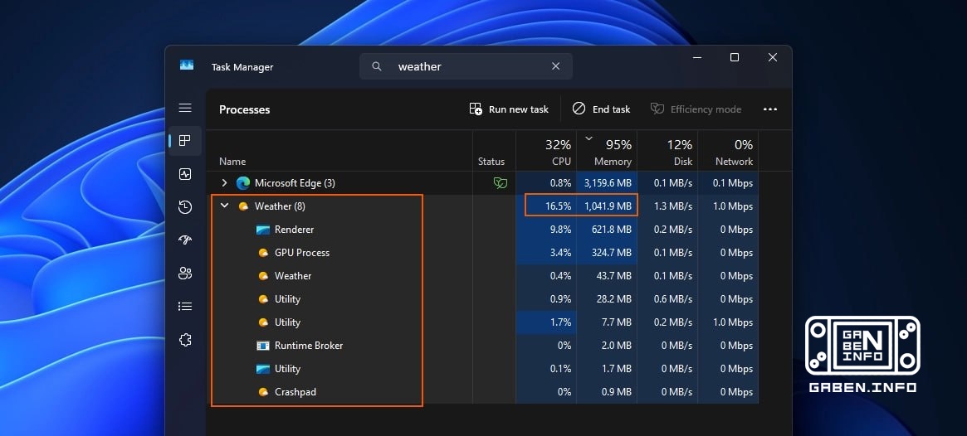
Task: Minimize the Task Manager window
Action: (697, 57)
